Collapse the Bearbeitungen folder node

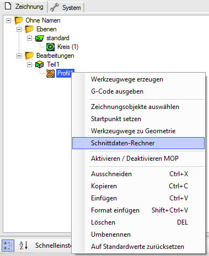coord(19,56)
